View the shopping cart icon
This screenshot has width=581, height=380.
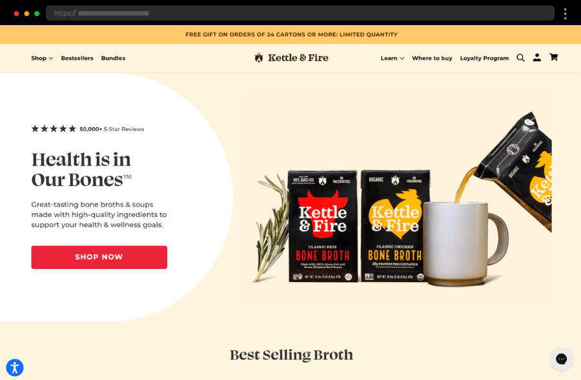(554, 57)
